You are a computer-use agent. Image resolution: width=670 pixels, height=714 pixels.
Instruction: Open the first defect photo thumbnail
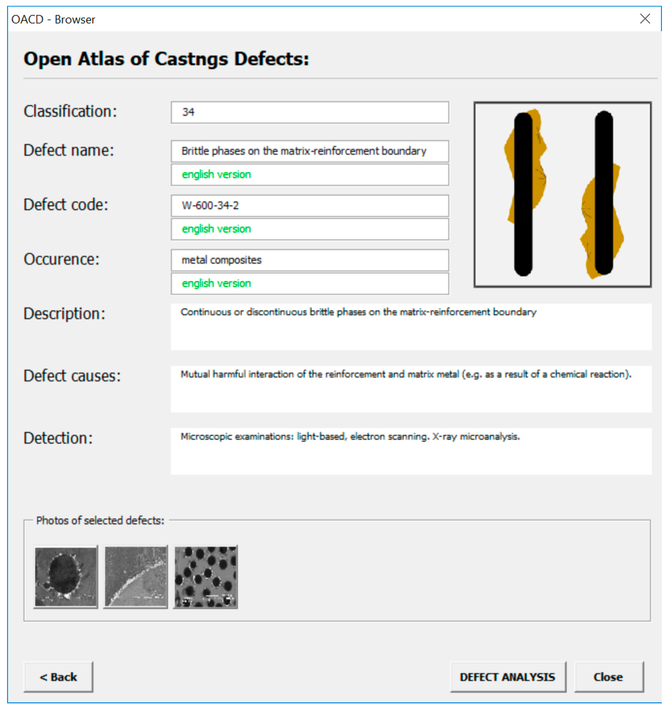66,577
